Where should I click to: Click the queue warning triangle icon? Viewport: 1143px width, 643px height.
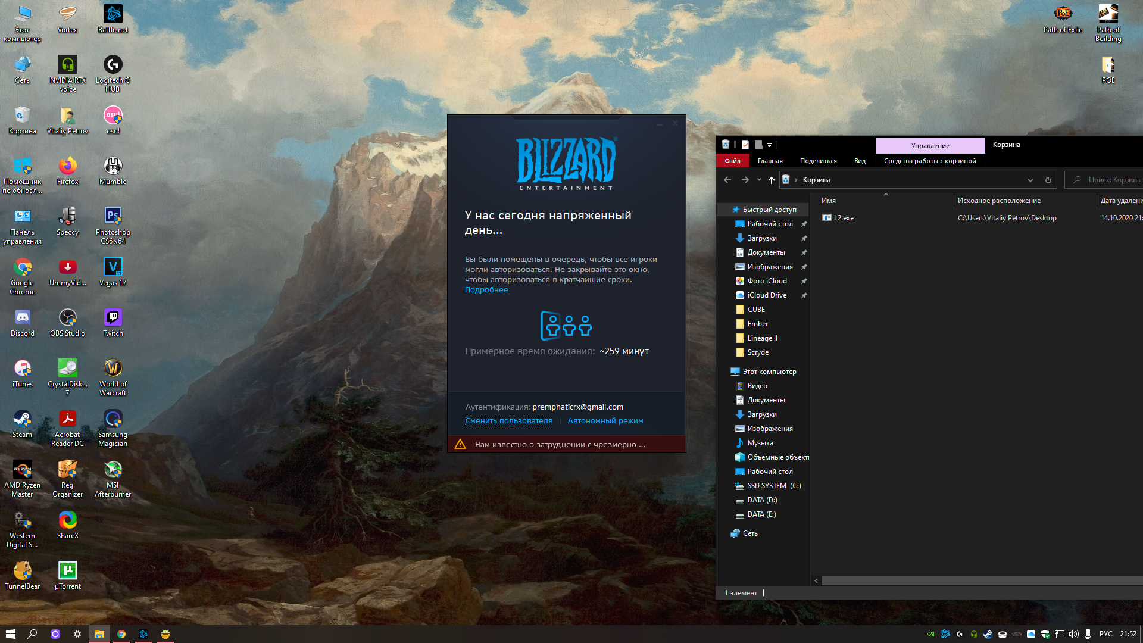pyautogui.click(x=460, y=444)
